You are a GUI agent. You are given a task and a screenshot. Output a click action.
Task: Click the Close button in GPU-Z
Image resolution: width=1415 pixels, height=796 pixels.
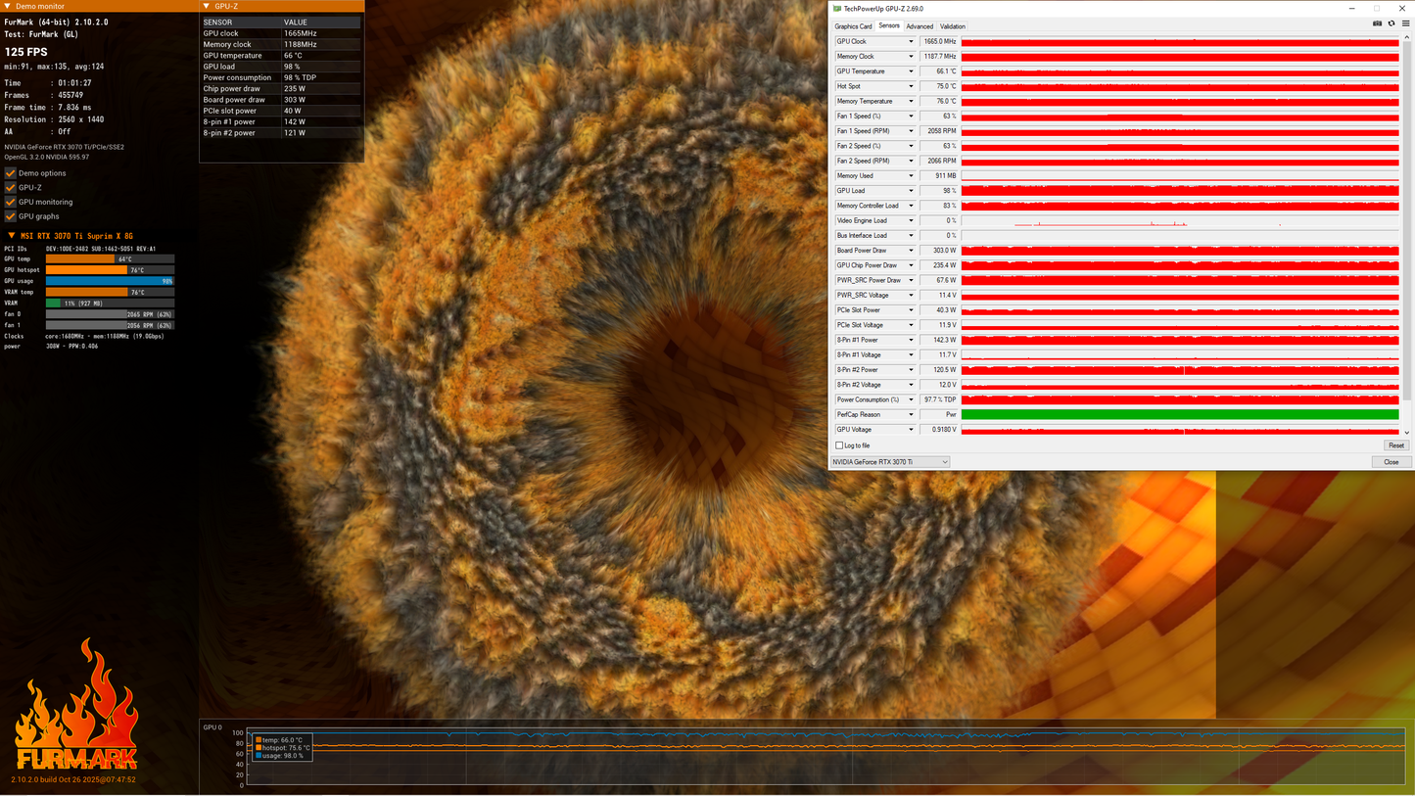(x=1391, y=462)
